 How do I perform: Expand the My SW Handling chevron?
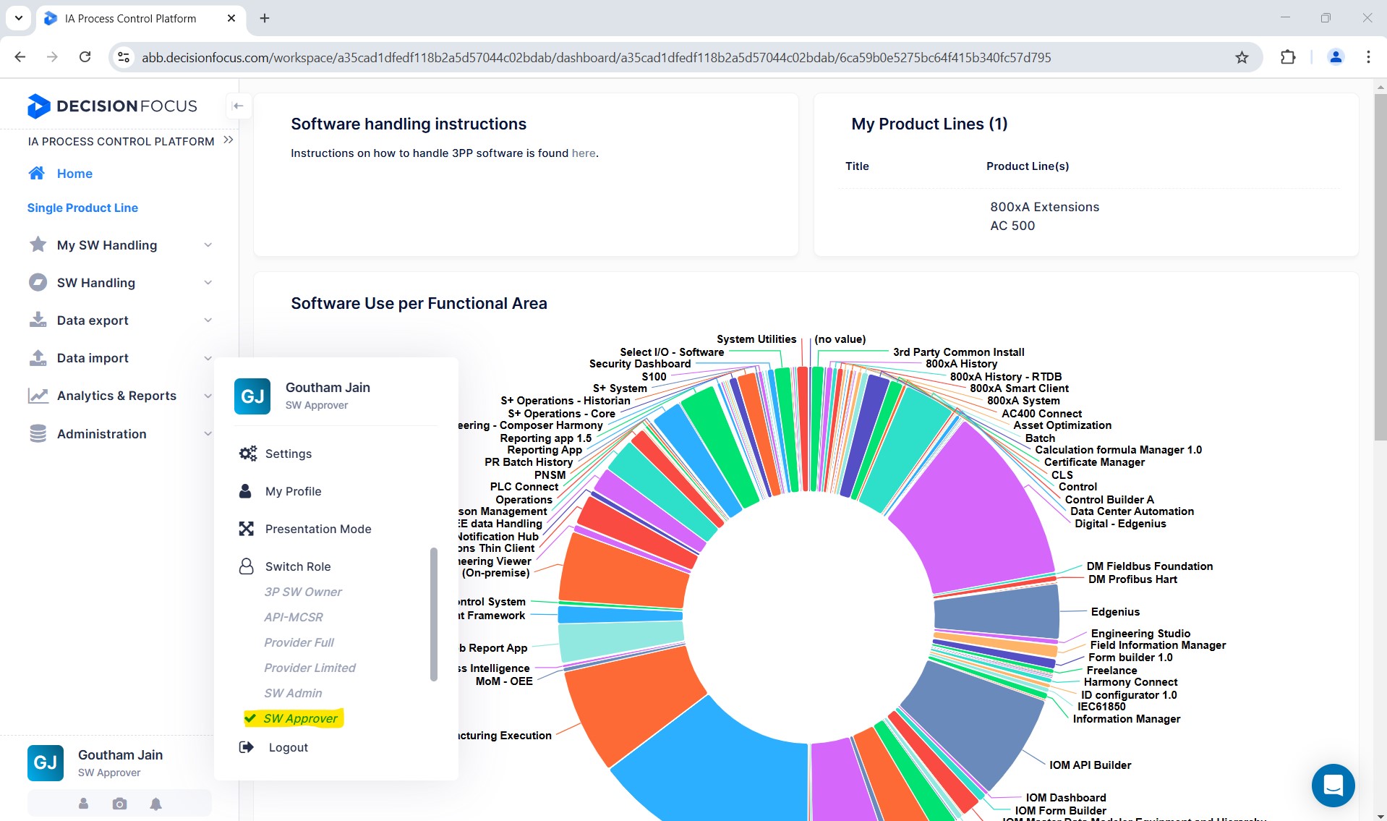pos(208,245)
